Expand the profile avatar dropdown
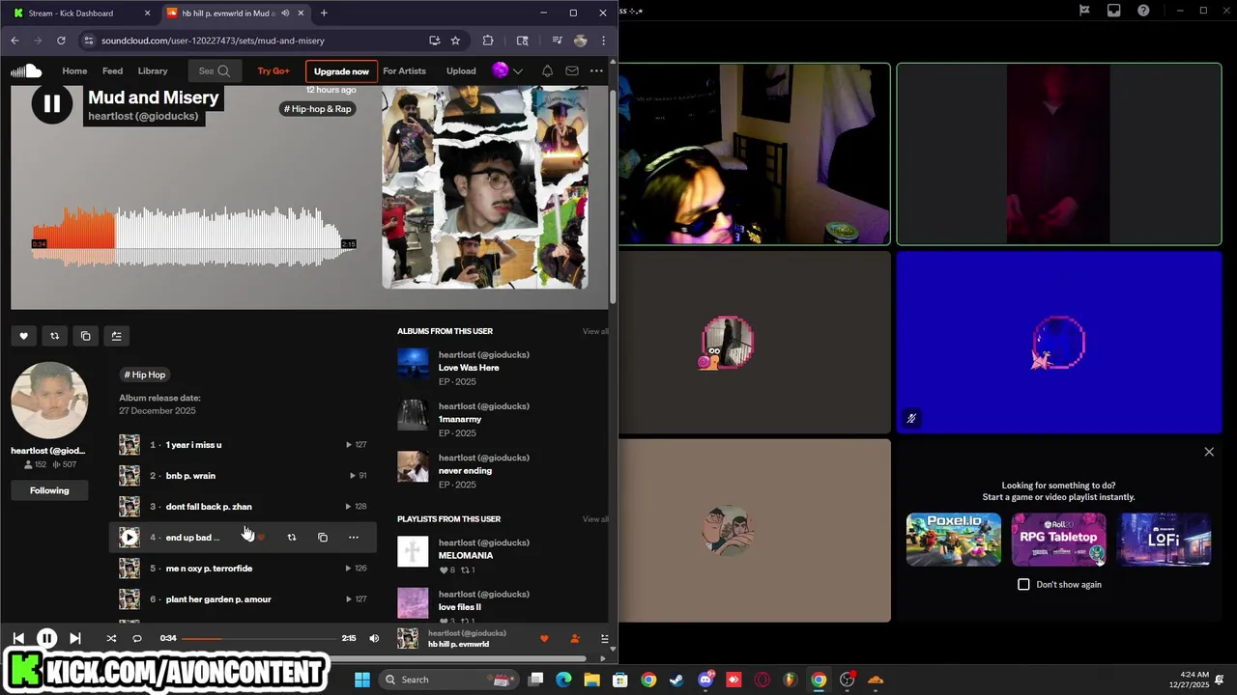The height and width of the screenshot is (695, 1237). point(517,70)
